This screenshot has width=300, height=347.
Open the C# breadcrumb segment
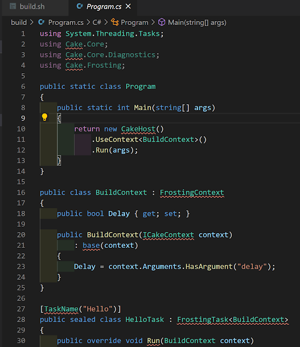pos(97,22)
